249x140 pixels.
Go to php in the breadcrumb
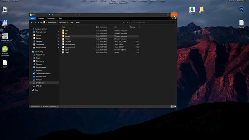[x=72, y=23]
